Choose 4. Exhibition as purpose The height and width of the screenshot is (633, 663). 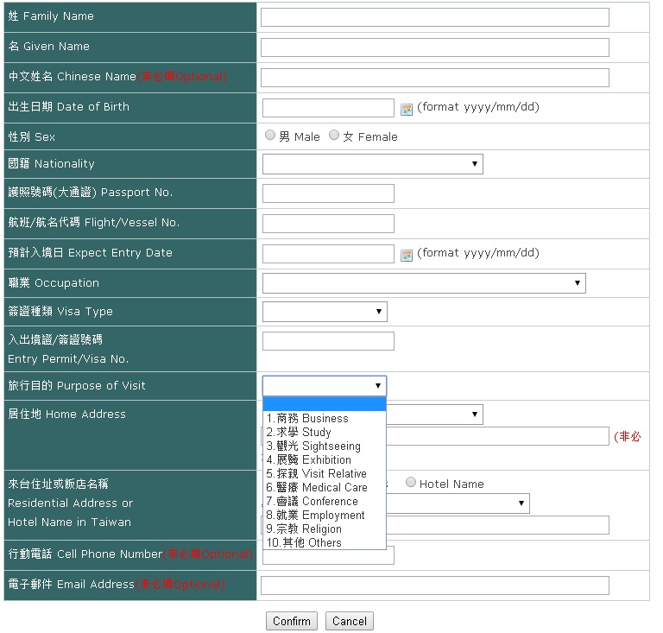pos(325,459)
